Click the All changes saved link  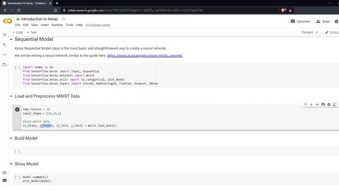(98, 25)
